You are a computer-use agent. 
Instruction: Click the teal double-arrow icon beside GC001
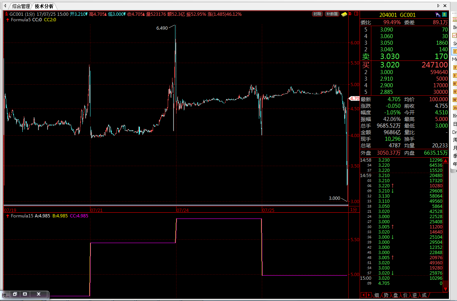(x=444, y=15)
